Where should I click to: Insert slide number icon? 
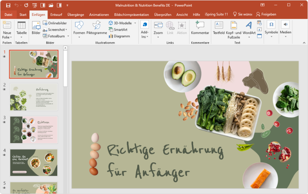[x=260, y=29]
